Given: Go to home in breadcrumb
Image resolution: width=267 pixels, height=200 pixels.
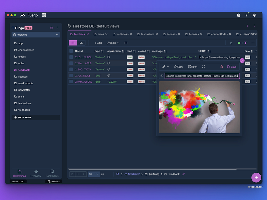Looking at the screenshot, I should 117,174.
